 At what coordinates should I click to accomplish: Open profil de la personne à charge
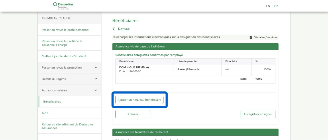[62, 43]
